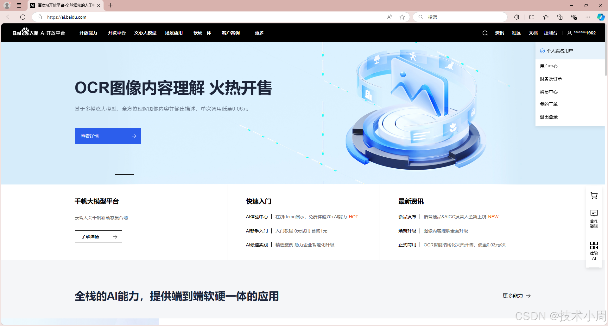Viewport: 608px width, 326px height.
Task: Click the OCR图像内容理解 banner headline
Action: (173, 88)
